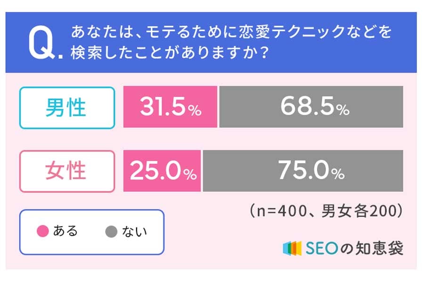Image resolution: width=424 pixels, height=282 pixels.
Task: Select the gray 68.5% bar segment
Action: (x=311, y=107)
